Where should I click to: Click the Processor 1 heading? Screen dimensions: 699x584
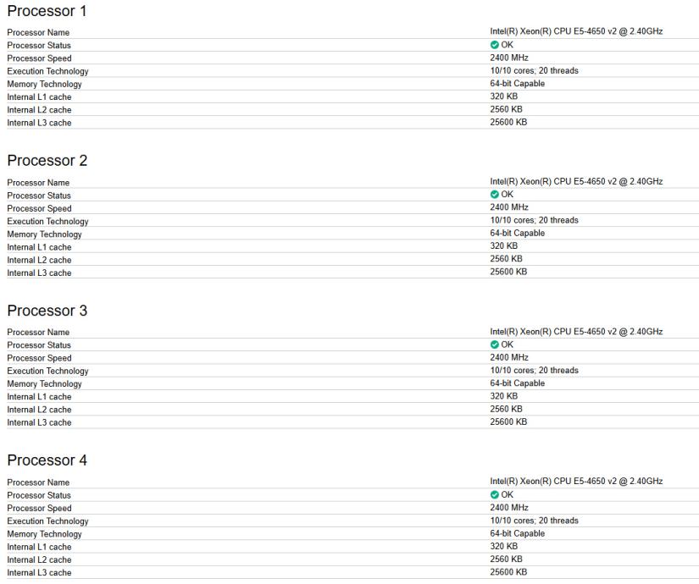coord(47,11)
